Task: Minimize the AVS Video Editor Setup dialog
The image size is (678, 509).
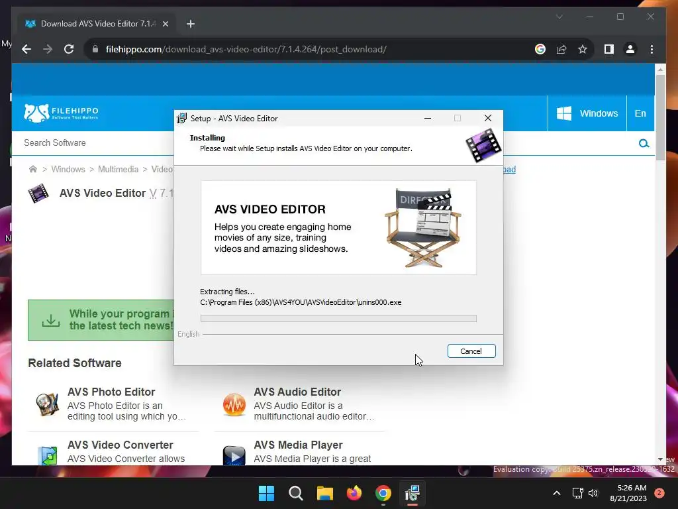Action: point(428,118)
